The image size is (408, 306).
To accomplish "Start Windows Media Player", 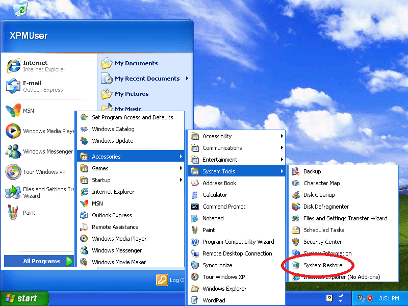I will pos(125,239).
